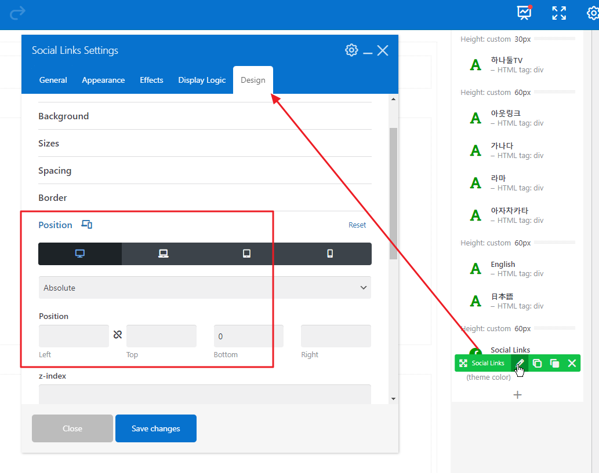This screenshot has width=599, height=473.
Task: Click the dialog scrollbar up arrow
Action: click(394, 99)
